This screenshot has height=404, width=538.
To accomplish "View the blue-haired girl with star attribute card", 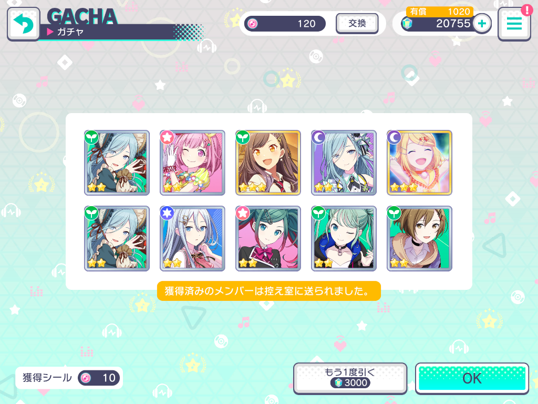I will coord(192,238).
